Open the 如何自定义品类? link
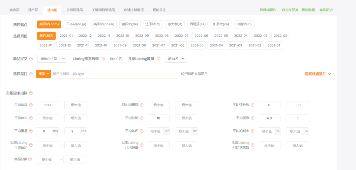Screen dimensions: 356x170 (x=194, y=74)
